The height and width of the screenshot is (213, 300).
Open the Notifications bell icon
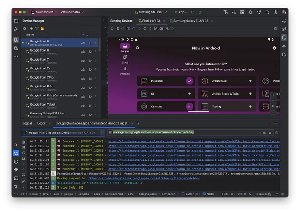(x=284, y=21)
